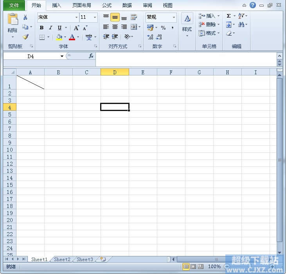The width and height of the screenshot is (286, 274).
Task: Open Excel Help question mark
Action: tap(253, 5)
